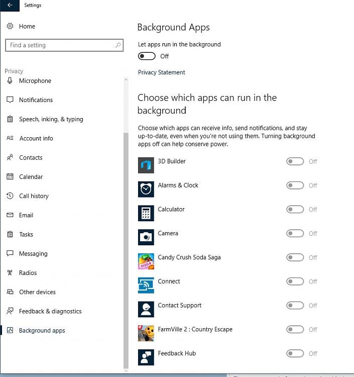The width and height of the screenshot is (354, 377).
Task: Turn on Let apps run in the background
Action: pyautogui.click(x=147, y=56)
